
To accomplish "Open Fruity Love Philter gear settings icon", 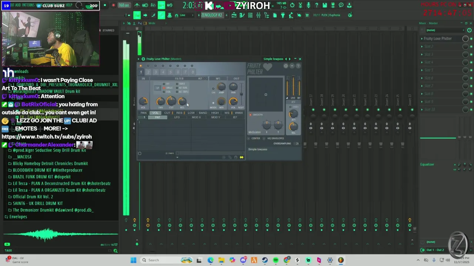I will click(143, 59).
